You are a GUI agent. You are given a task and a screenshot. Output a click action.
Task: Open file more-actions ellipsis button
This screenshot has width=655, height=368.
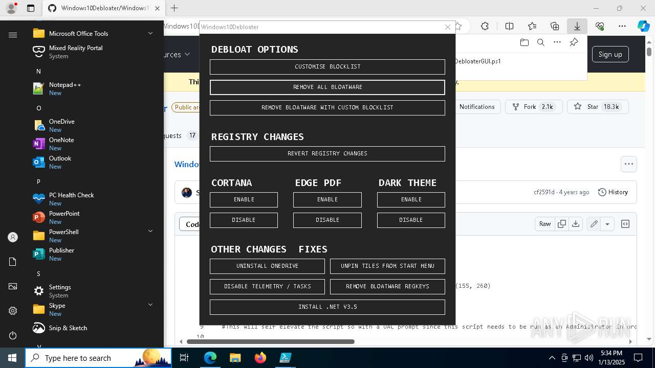click(x=629, y=164)
